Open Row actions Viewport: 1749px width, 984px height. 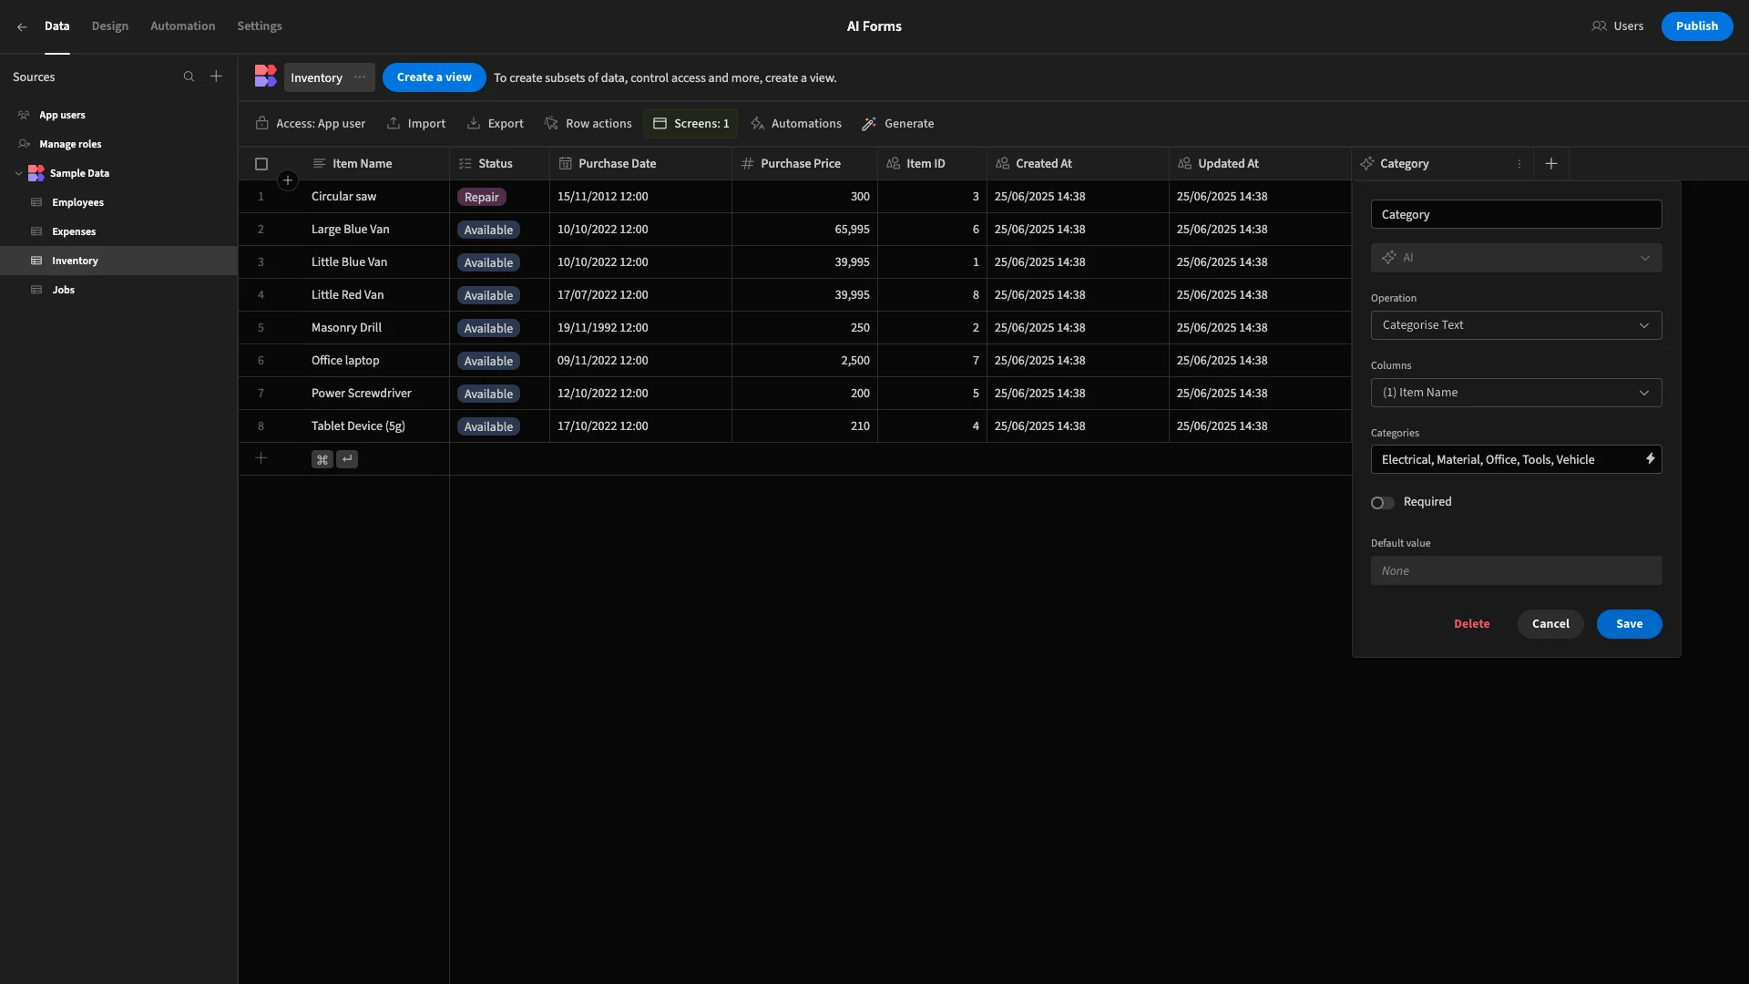tap(588, 124)
